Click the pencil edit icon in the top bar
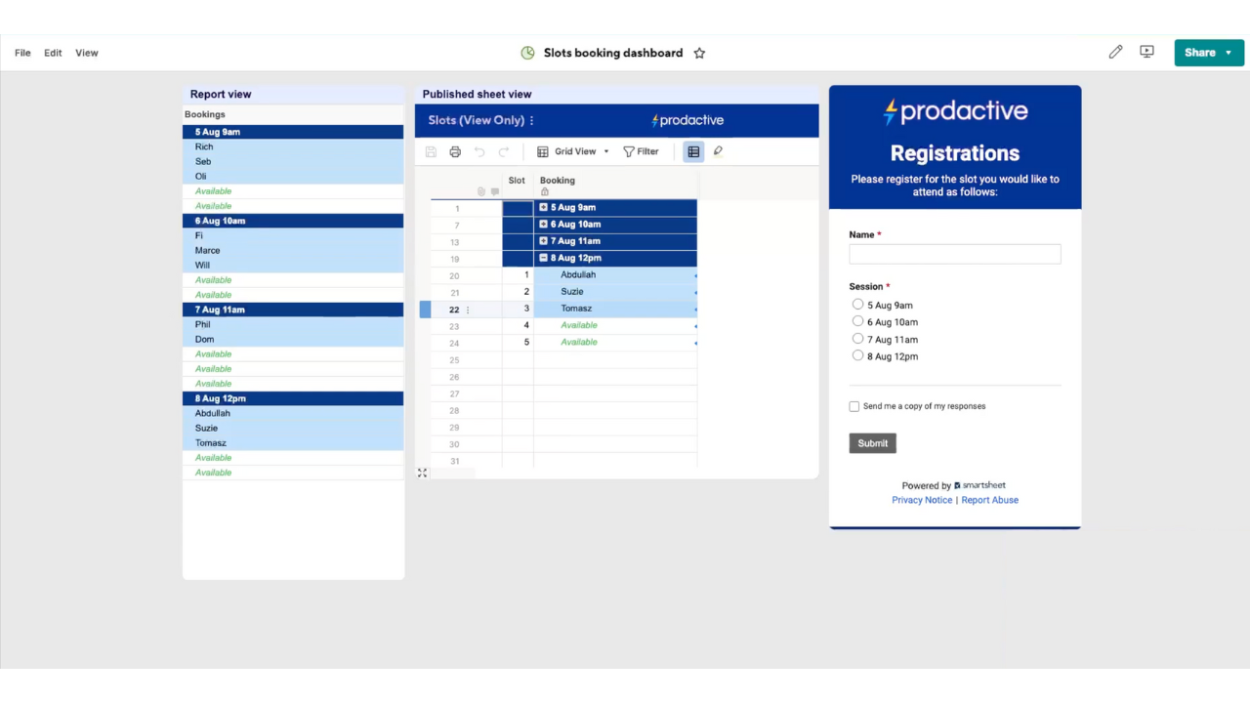Image resolution: width=1250 pixels, height=703 pixels. (1115, 52)
